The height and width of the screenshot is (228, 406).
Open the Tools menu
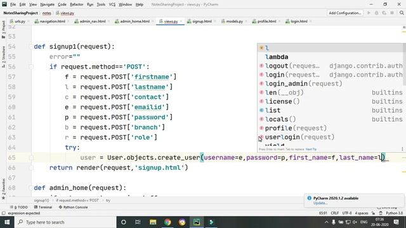(101, 4)
